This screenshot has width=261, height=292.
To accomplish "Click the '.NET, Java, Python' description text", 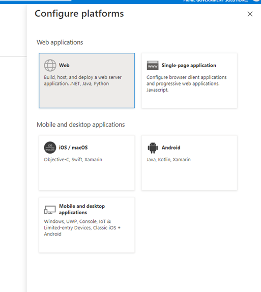I will pyautogui.click(x=90, y=83).
